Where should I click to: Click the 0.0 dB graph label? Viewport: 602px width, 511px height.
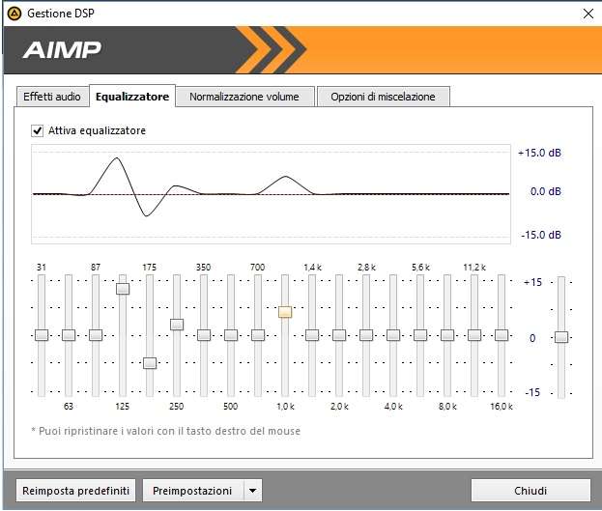(545, 191)
